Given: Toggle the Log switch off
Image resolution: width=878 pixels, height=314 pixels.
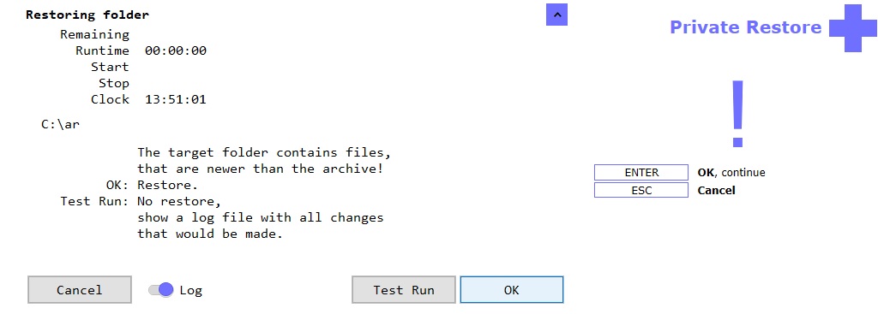Looking at the screenshot, I should (160, 290).
